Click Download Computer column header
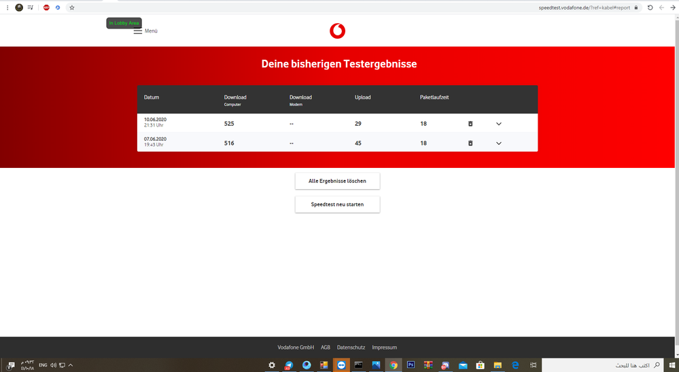 [x=235, y=100]
